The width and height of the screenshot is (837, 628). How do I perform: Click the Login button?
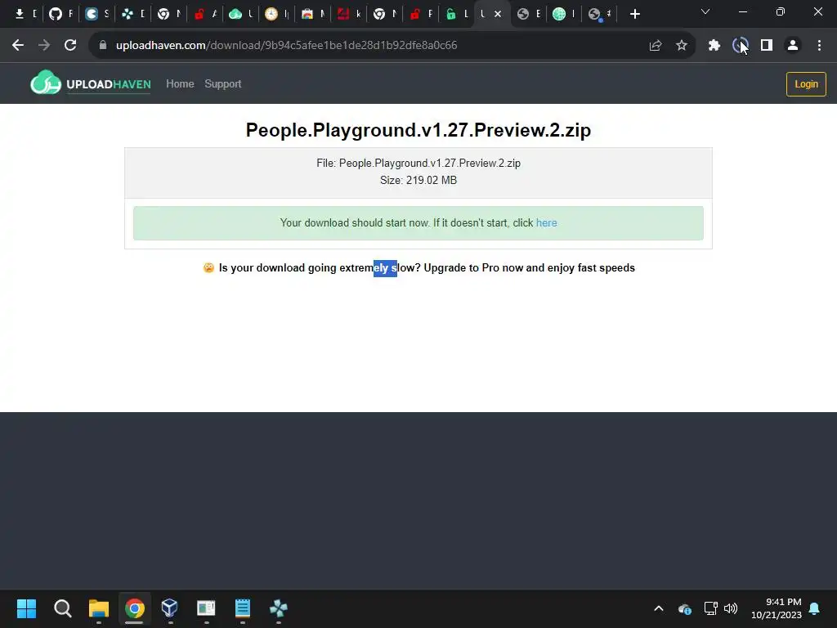(x=806, y=84)
